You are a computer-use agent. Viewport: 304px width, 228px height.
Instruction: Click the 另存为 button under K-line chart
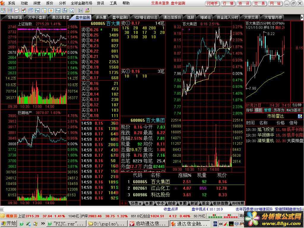(279, 110)
